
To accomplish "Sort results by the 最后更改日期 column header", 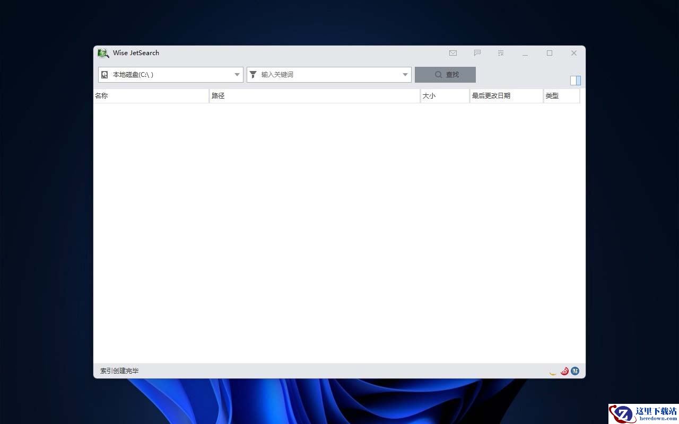I will [507, 96].
